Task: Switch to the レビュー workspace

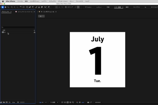Action: coord(99,7)
